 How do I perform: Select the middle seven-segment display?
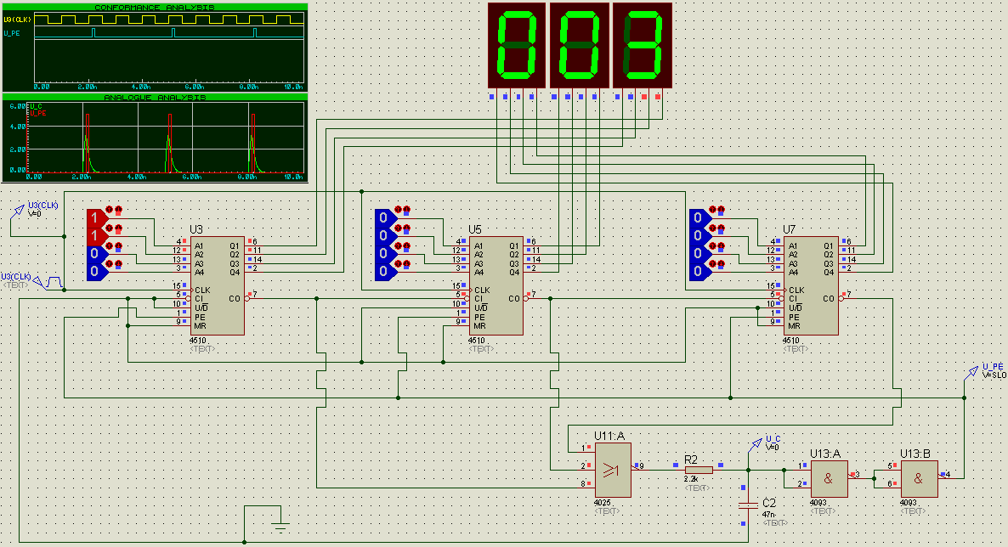[x=579, y=45]
